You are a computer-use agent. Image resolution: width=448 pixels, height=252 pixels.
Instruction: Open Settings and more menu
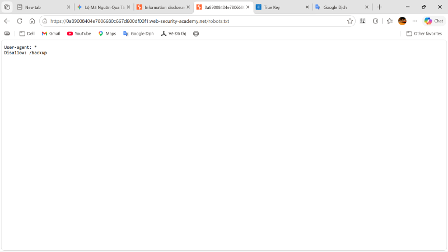[415, 21]
